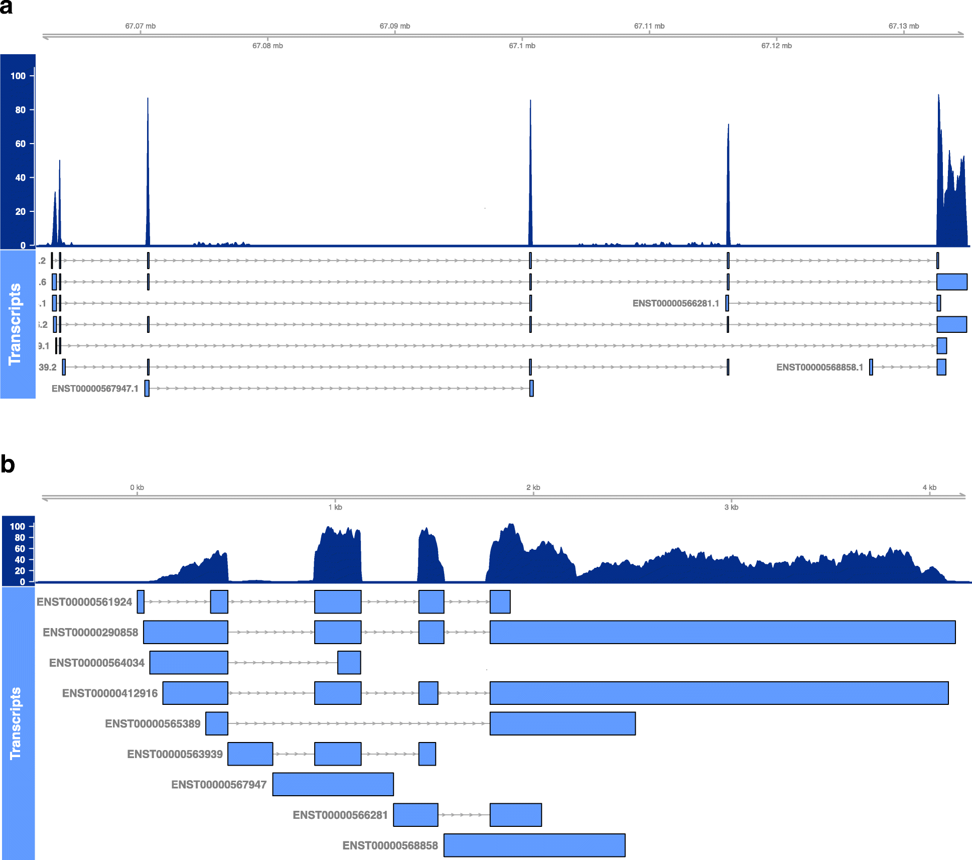
Task: Click the single exon of ENST00000568858 in panel b
Action: 534,845
